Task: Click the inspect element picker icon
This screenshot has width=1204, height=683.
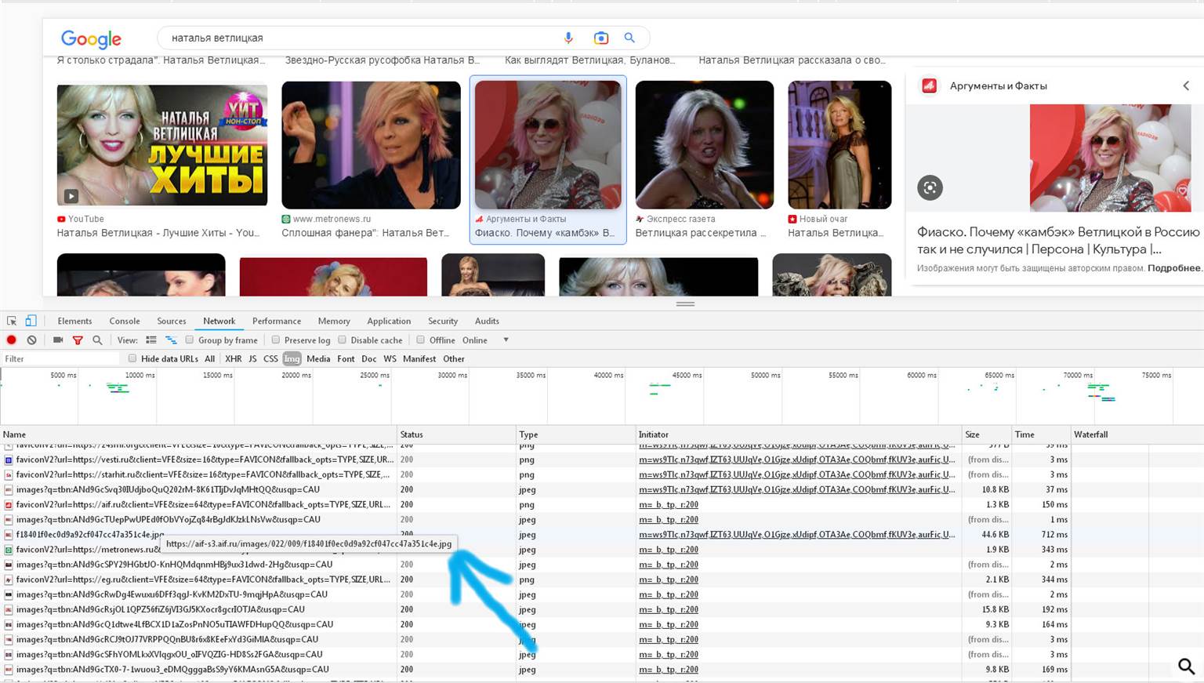Action: click(12, 321)
